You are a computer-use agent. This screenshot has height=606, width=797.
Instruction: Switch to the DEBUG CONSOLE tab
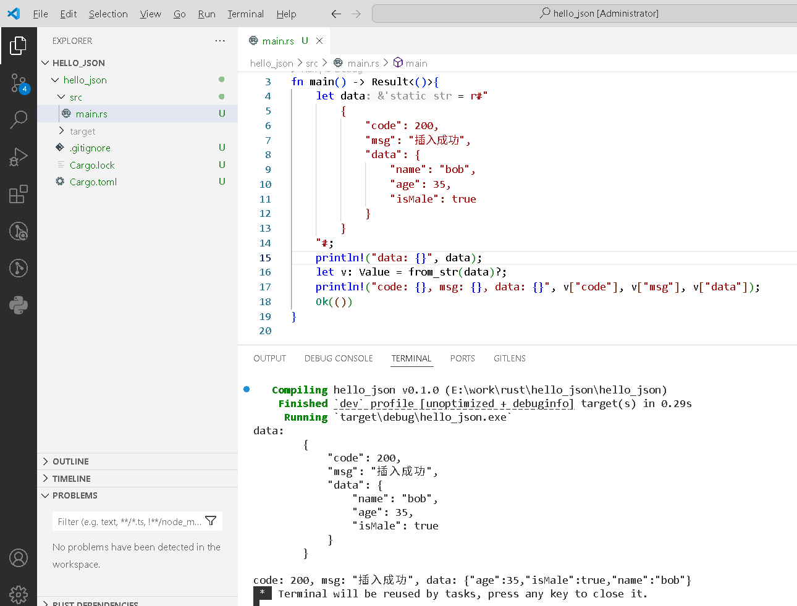339,358
